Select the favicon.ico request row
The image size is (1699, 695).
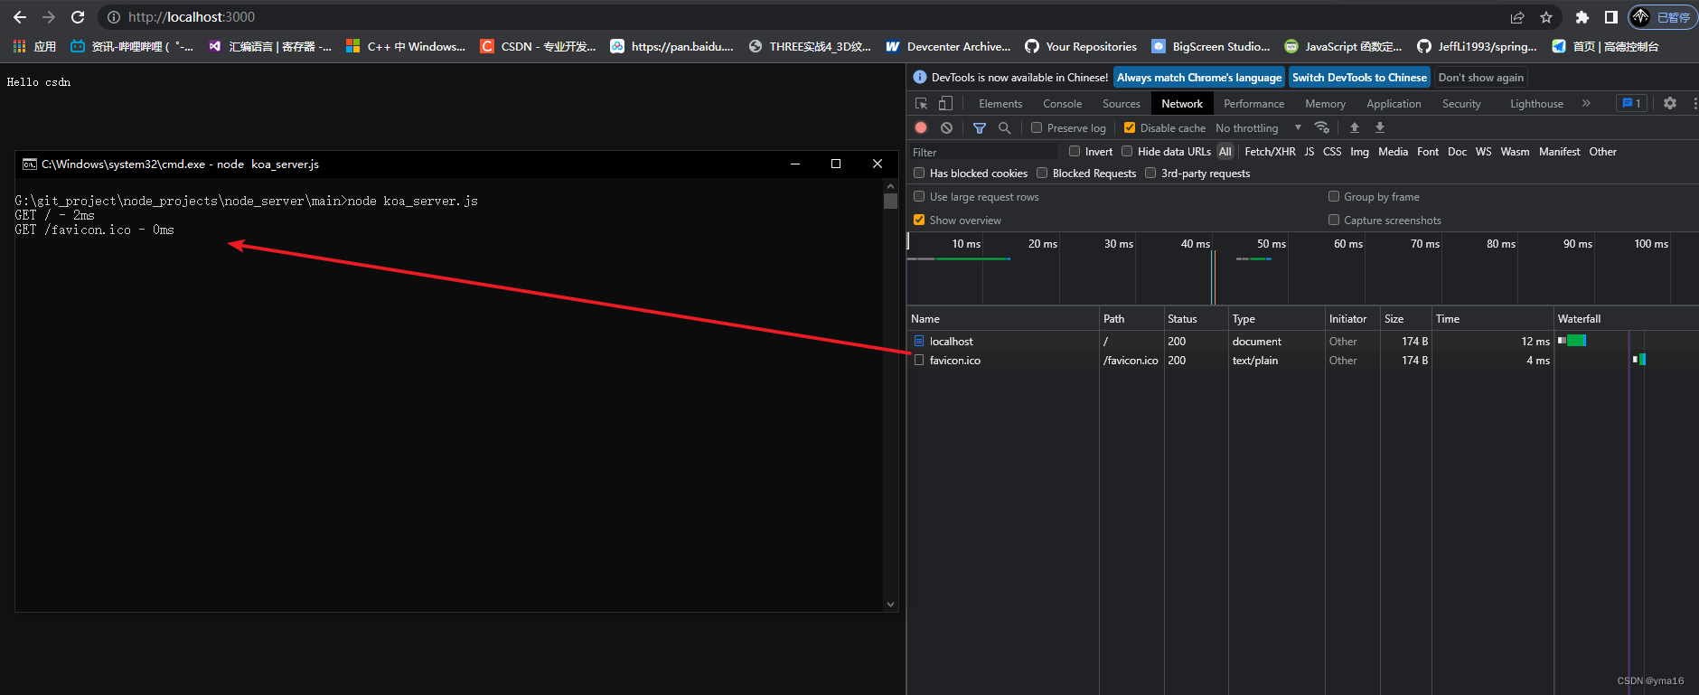click(x=1302, y=360)
